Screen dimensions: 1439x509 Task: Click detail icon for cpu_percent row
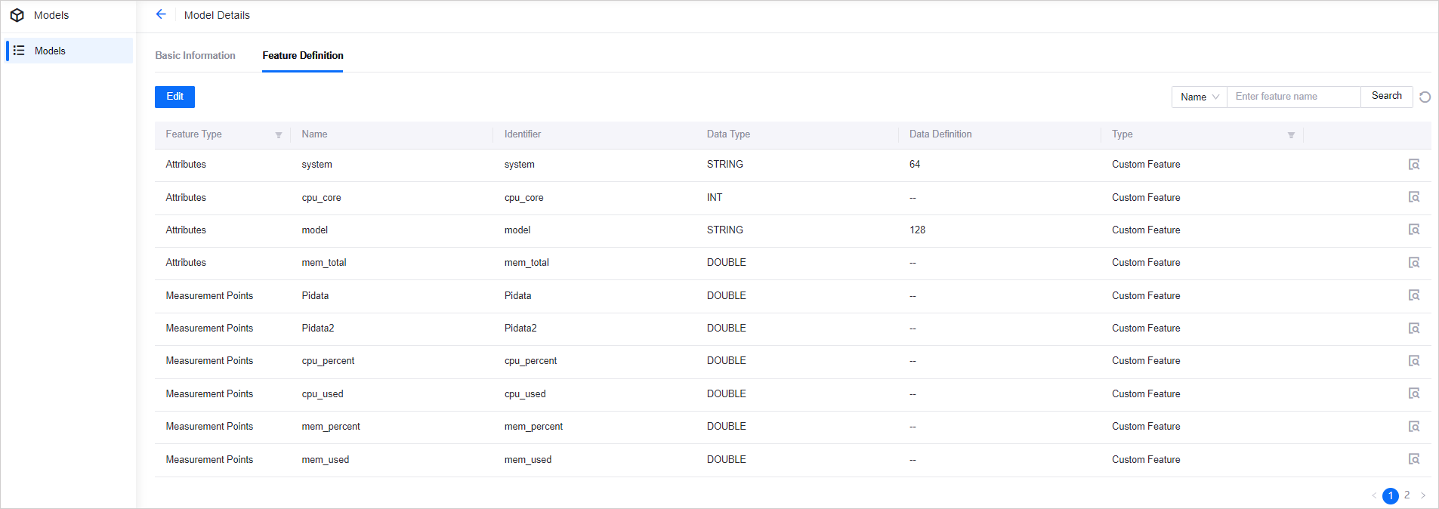click(1413, 361)
